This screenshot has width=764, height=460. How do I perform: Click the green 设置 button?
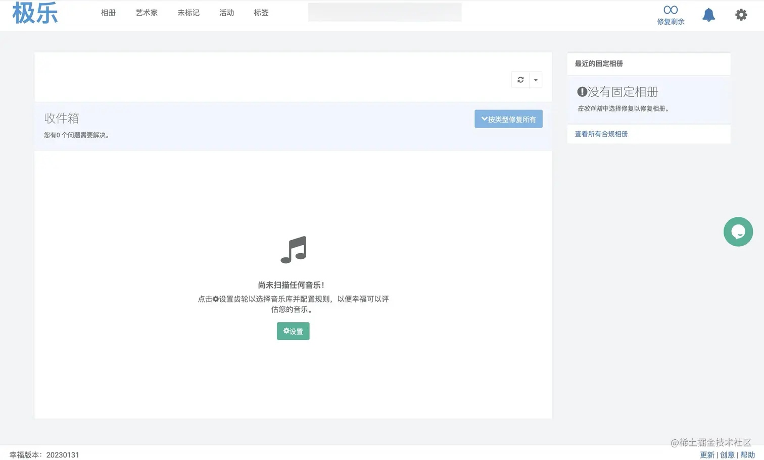(x=293, y=331)
